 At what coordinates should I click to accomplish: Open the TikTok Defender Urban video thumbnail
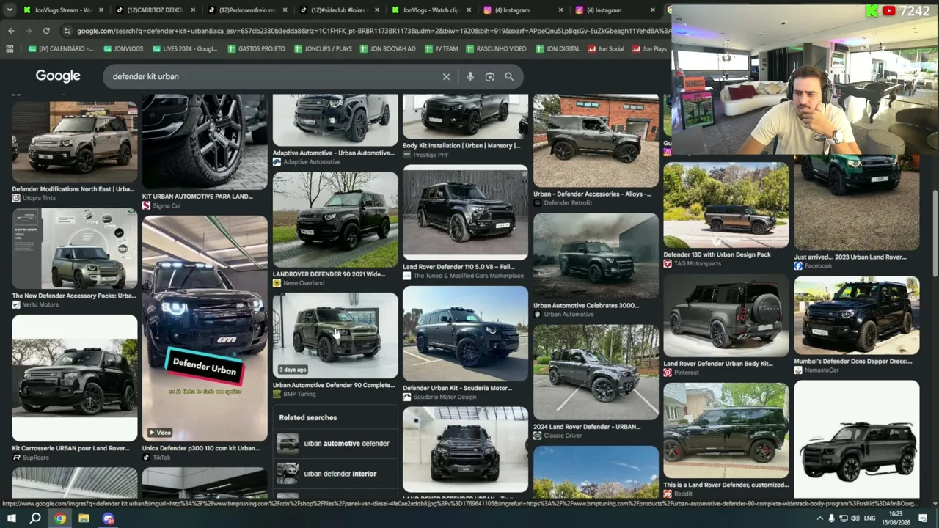coord(205,329)
